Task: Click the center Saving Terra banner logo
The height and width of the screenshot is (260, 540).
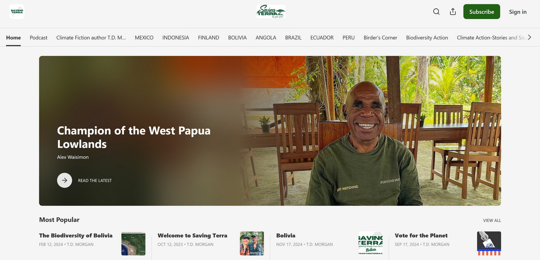Action: 271,12
